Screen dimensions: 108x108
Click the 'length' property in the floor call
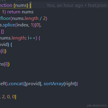[31, 18]
